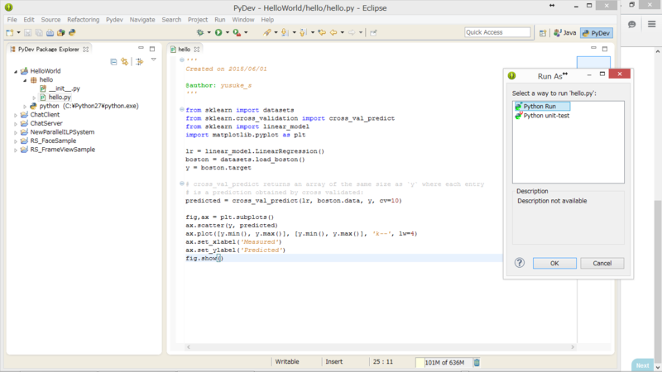Click the Debug bug icon

point(200,32)
